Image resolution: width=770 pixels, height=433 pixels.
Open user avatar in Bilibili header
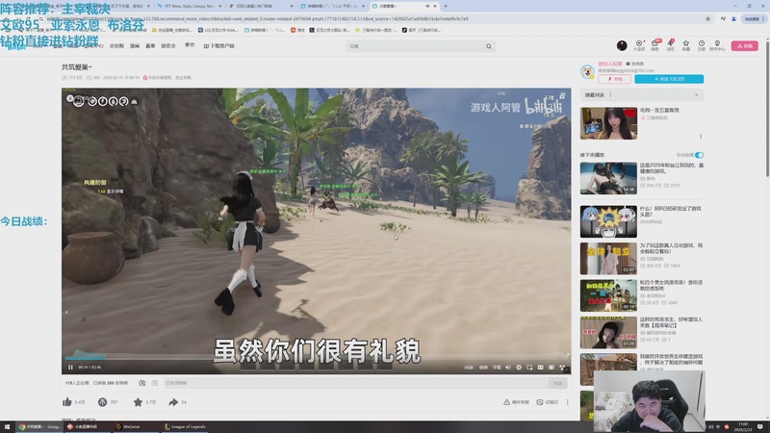pos(622,45)
